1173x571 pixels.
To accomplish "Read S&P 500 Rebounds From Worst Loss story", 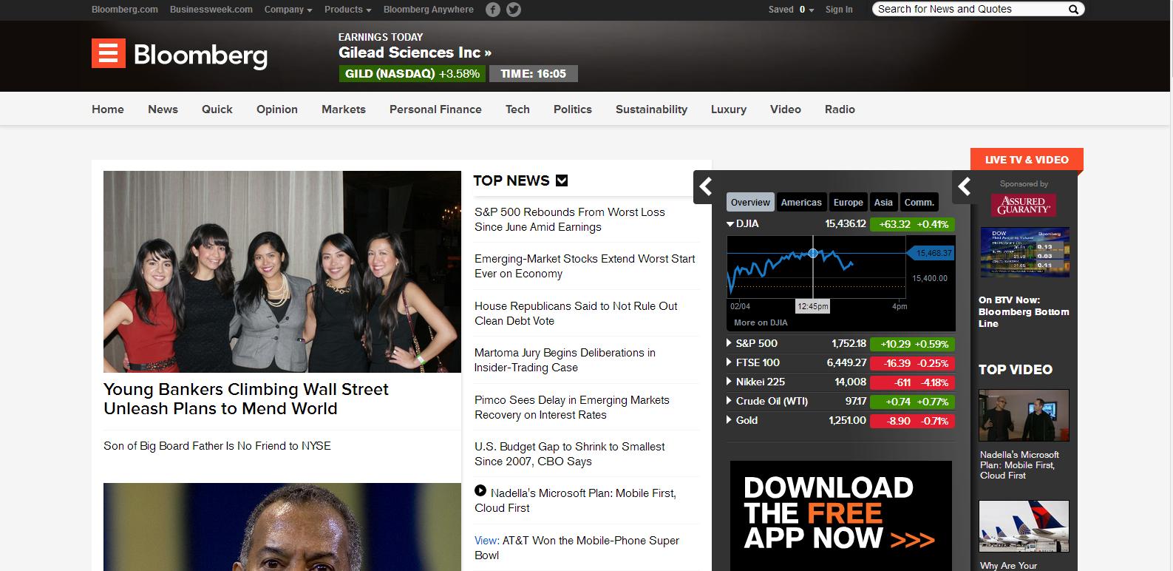I will (570, 220).
